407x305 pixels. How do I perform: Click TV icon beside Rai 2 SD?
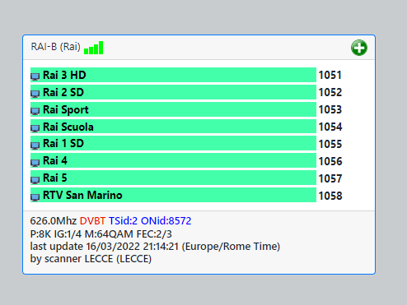tap(35, 94)
